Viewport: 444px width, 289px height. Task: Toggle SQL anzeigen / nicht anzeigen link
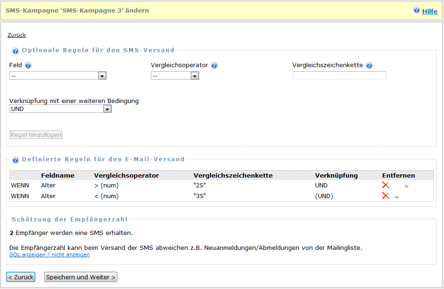(x=49, y=255)
